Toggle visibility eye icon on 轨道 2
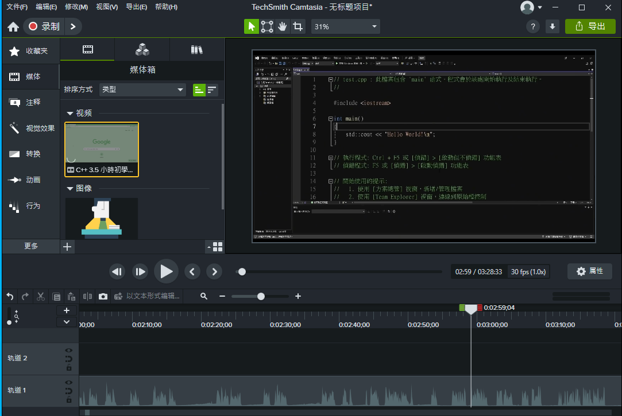Screen dimensions: 622x416 point(69,350)
